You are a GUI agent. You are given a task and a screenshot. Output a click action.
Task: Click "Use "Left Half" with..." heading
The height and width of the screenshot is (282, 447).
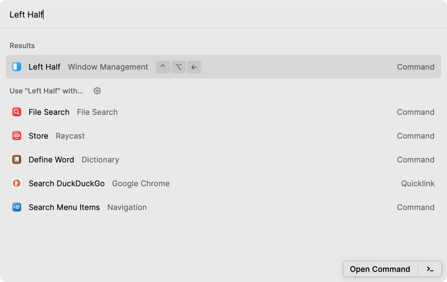coord(46,91)
